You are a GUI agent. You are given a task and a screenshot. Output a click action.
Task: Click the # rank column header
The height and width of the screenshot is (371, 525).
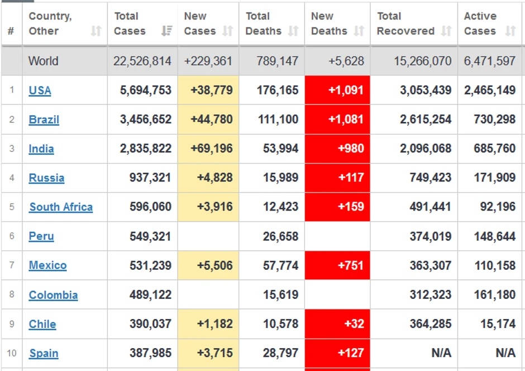point(11,31)
